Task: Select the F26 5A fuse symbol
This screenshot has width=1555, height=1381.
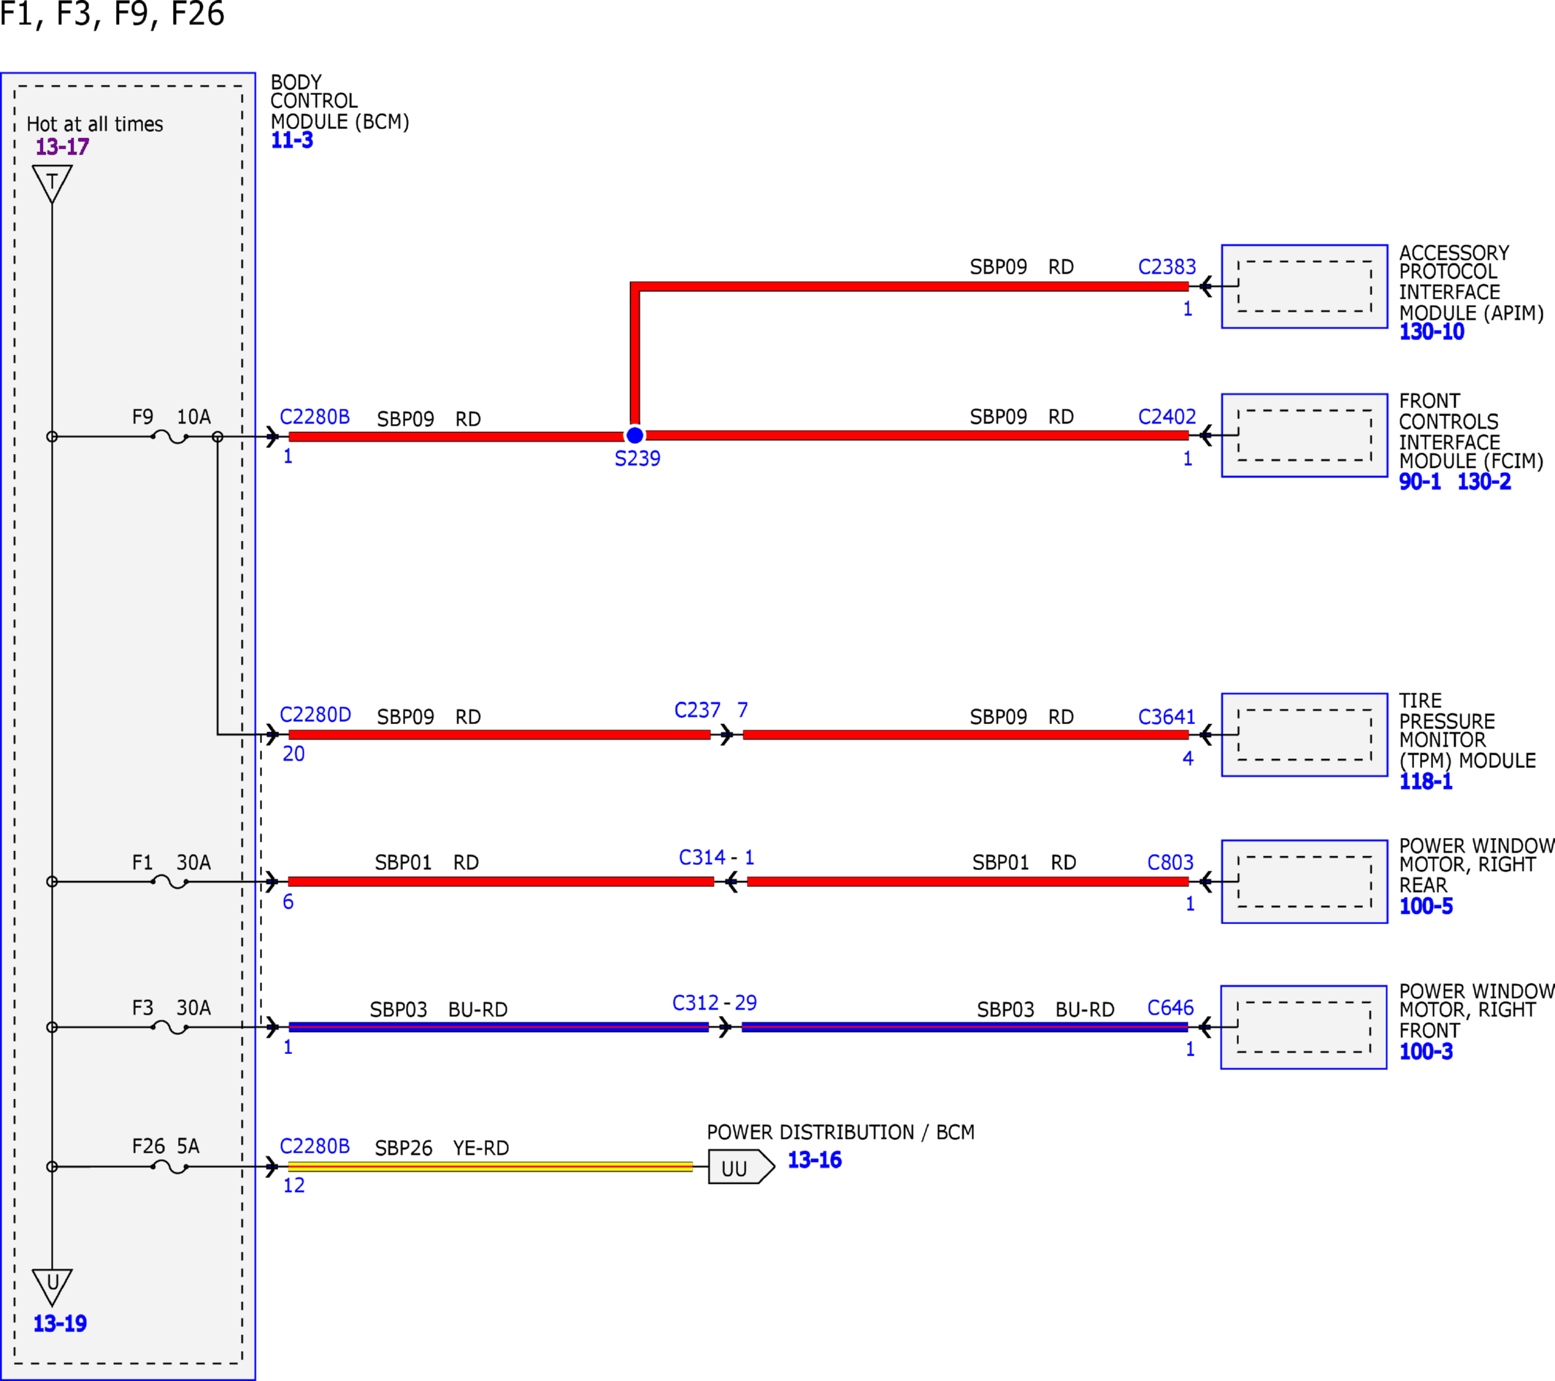Action: point(169,1166)
